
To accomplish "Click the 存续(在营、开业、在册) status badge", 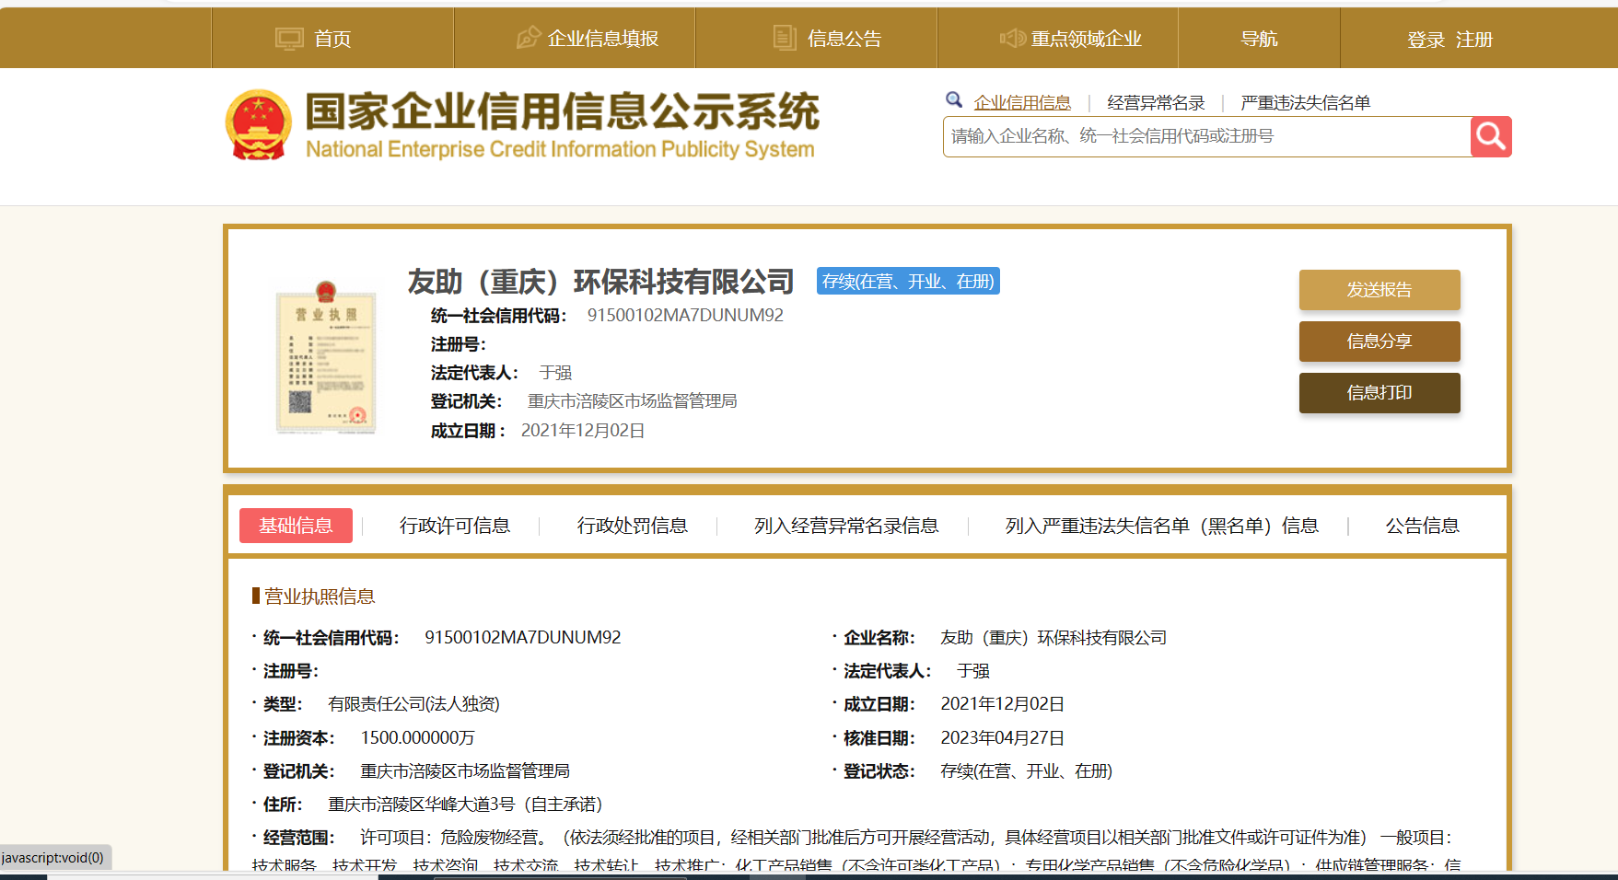I will coord(908,281).
